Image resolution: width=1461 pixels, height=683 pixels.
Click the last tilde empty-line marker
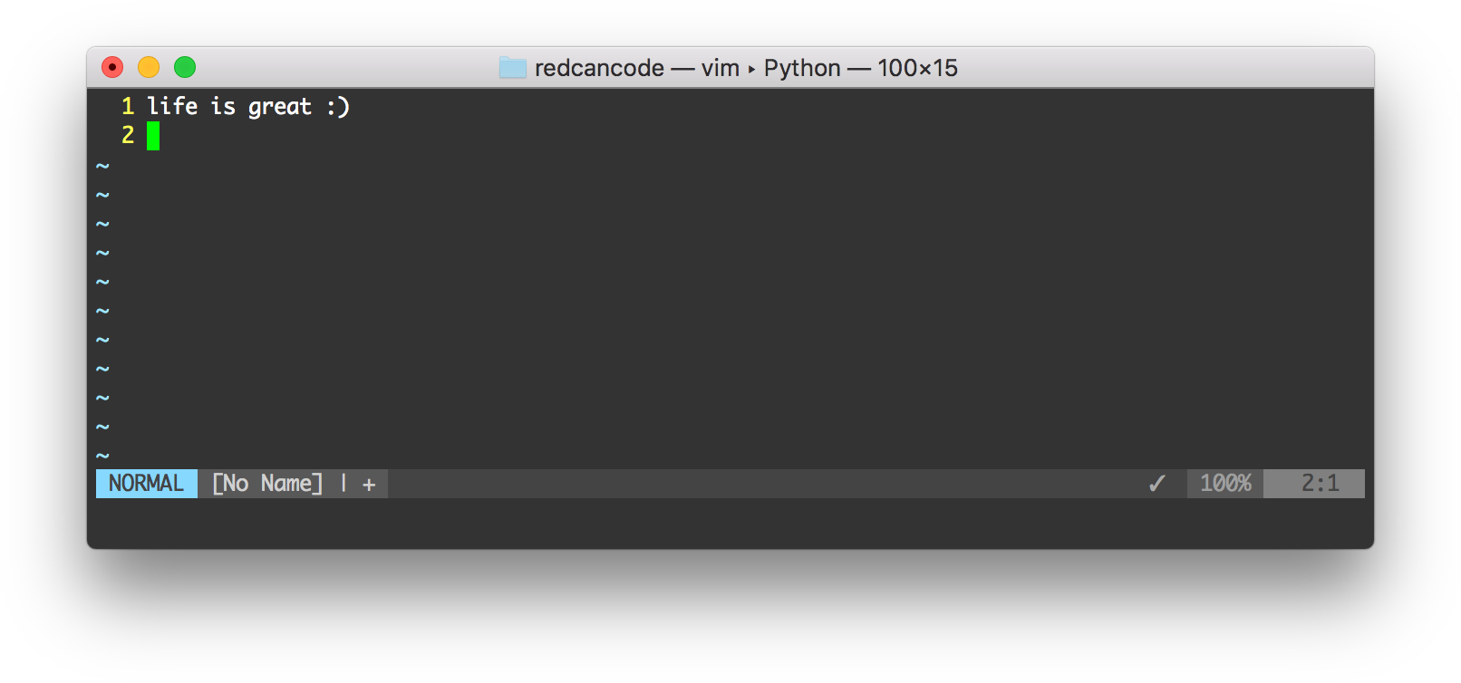click(x=102, y=456)
